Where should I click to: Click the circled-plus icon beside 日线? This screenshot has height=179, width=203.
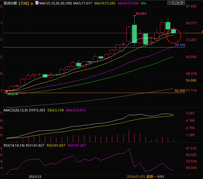pyautogui.click(x=32, y=4)
